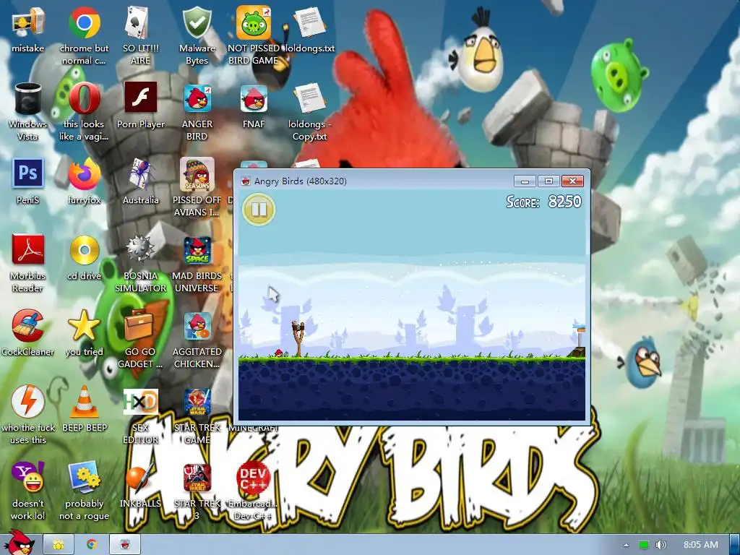
Task: Open the Adobe icon labeled 'Morbius Reader'
Action: point(28,249)
